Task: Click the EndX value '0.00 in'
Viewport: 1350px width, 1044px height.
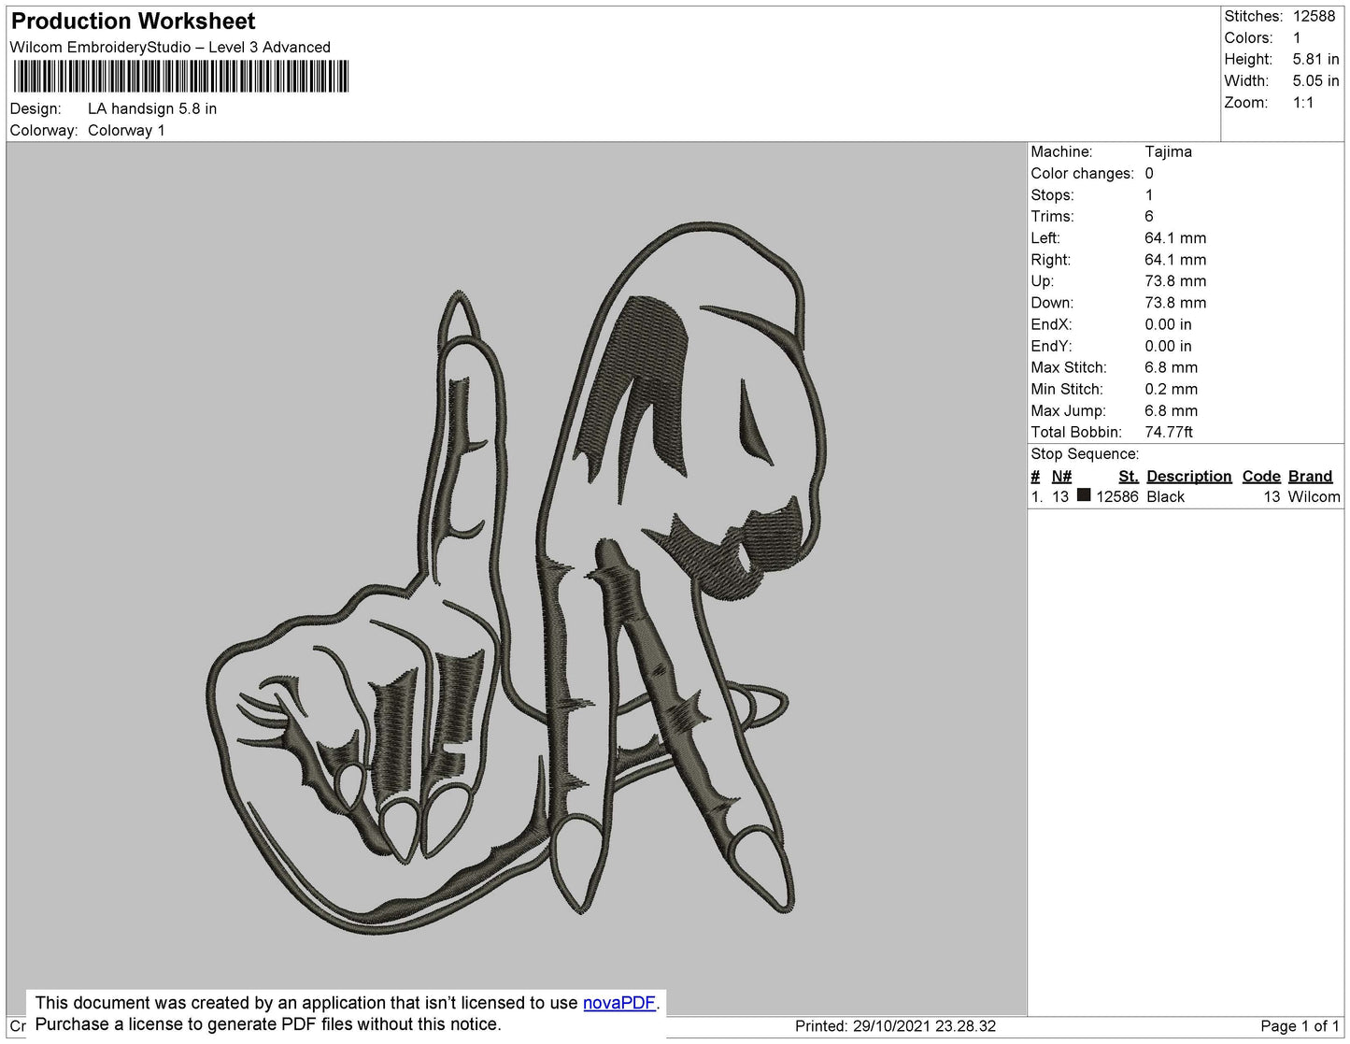Action: tap(1168, 324)
